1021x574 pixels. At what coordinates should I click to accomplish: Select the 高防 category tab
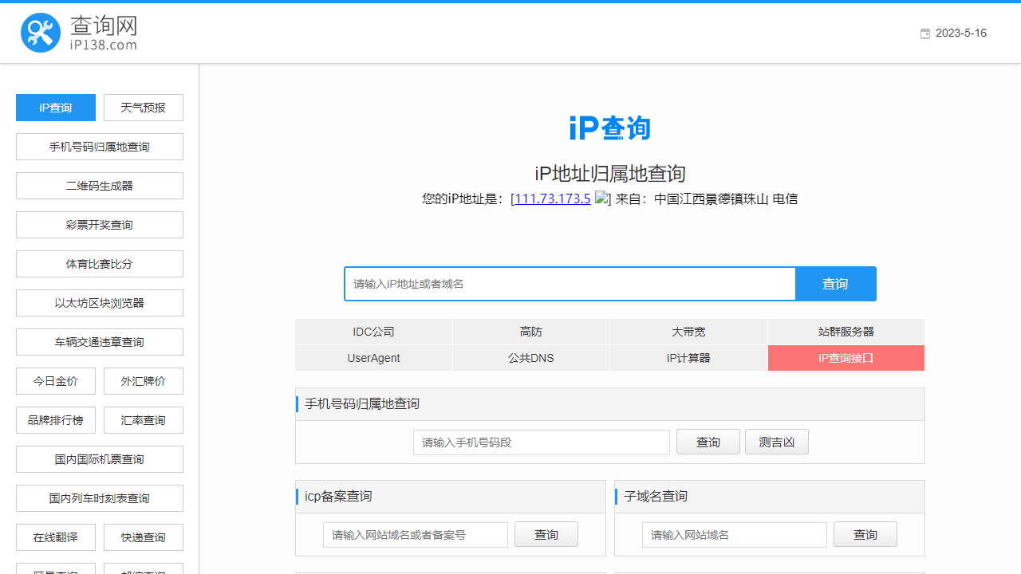[530, 332]
